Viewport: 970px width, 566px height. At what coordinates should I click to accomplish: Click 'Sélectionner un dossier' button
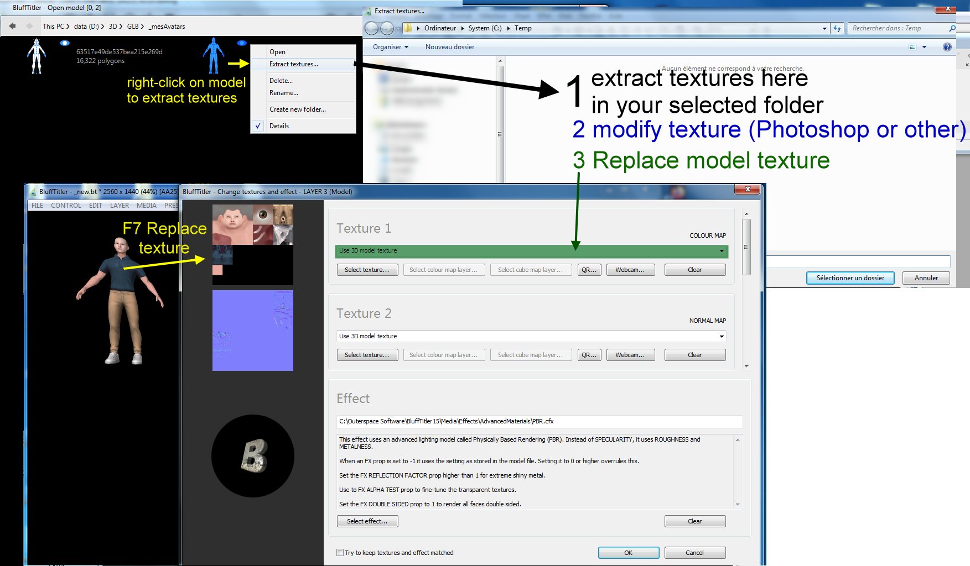850,278
